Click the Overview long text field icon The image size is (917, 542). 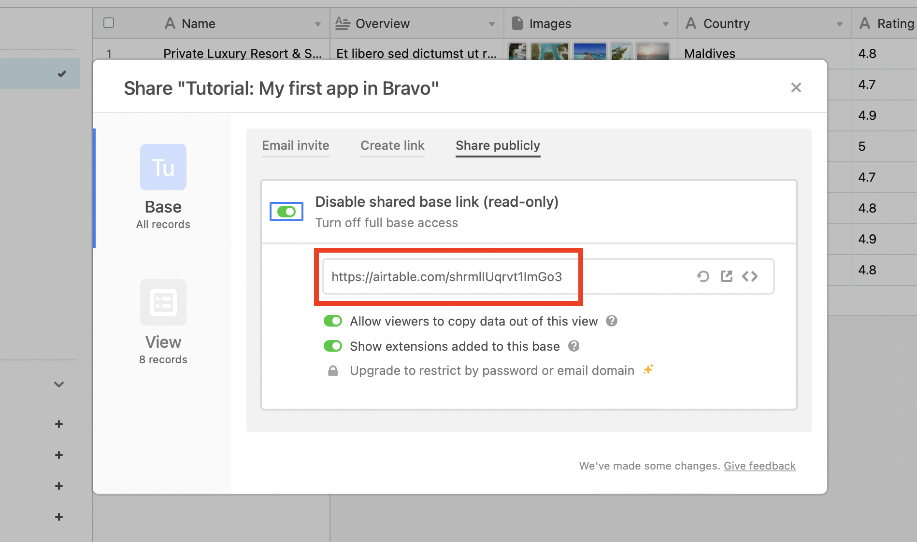[x=343, y=23]
